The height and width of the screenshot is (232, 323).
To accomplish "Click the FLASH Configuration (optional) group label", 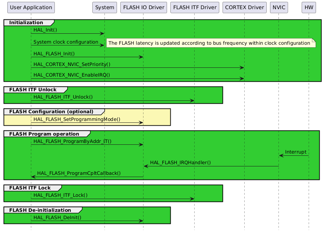I will coord(51,112).
